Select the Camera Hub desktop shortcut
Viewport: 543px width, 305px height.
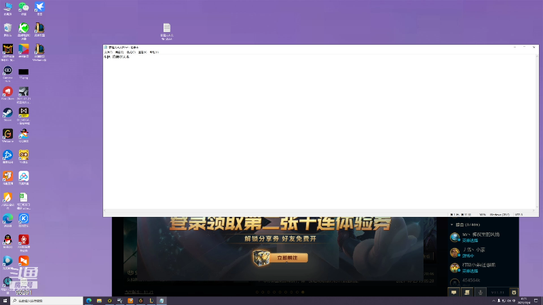(7, 73)
